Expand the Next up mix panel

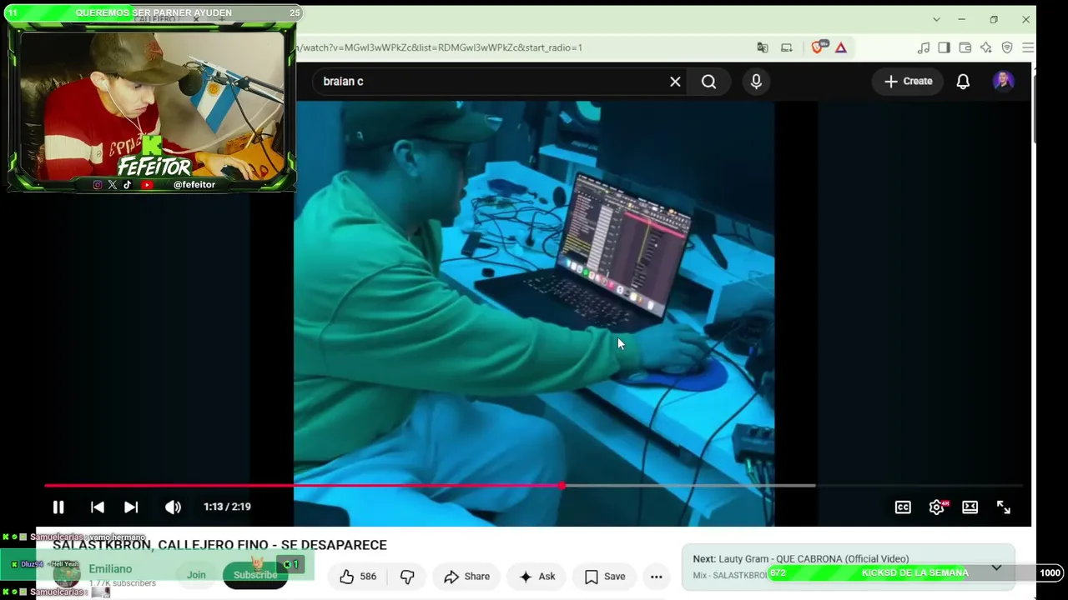(x=996, y=567)
